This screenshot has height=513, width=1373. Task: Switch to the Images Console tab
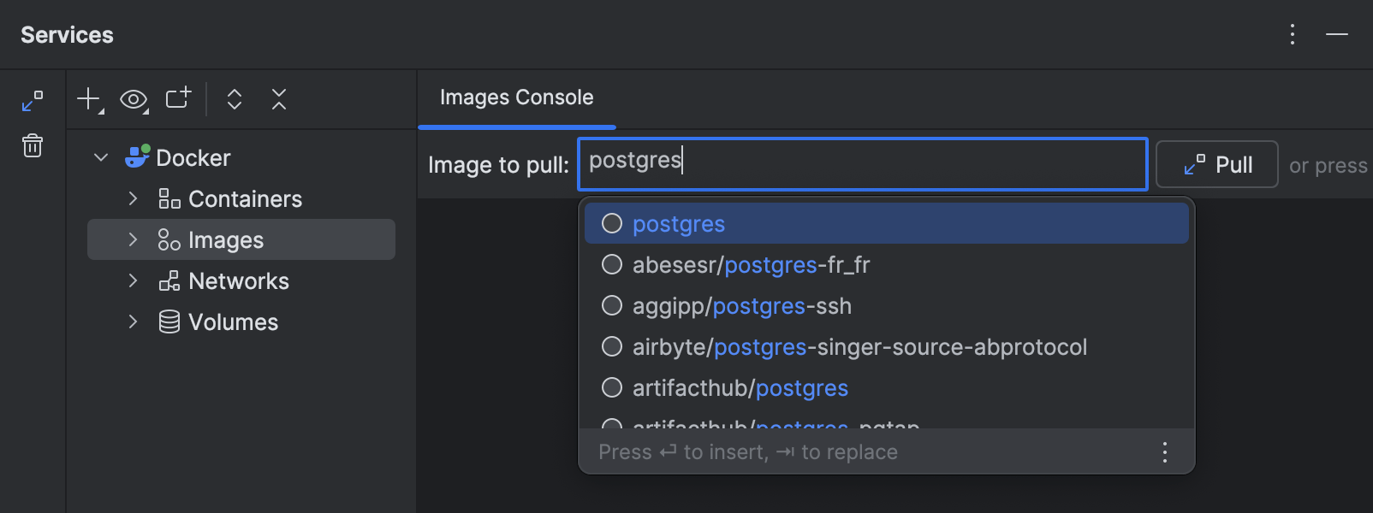(515, 97)
